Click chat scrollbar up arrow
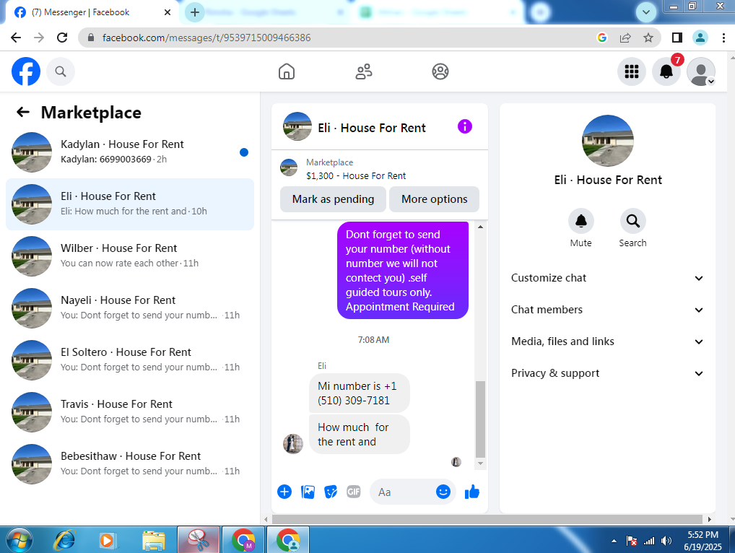This screenshot has height=553, width=735. tap(480, 227)
